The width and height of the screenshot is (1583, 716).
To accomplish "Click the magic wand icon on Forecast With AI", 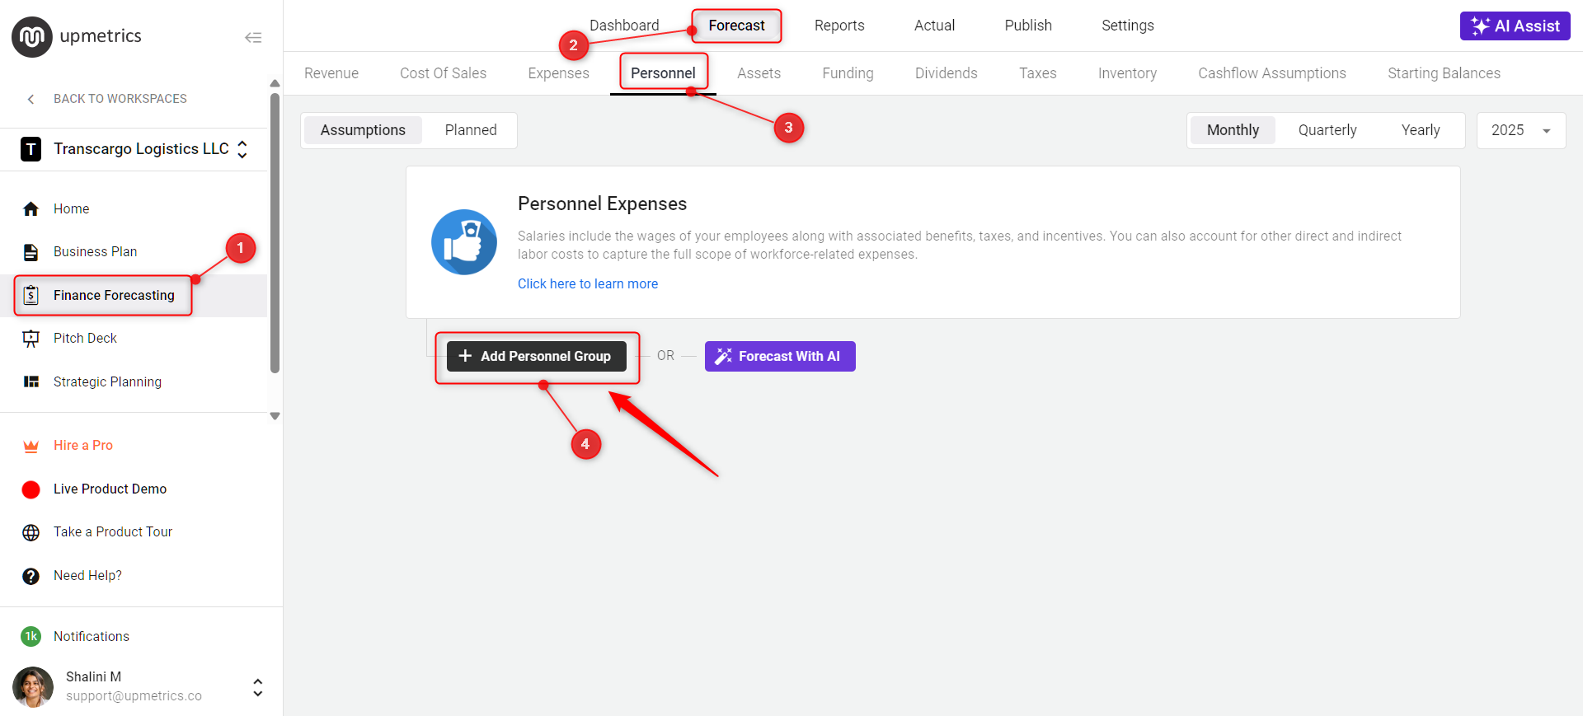I will [723, 356].
